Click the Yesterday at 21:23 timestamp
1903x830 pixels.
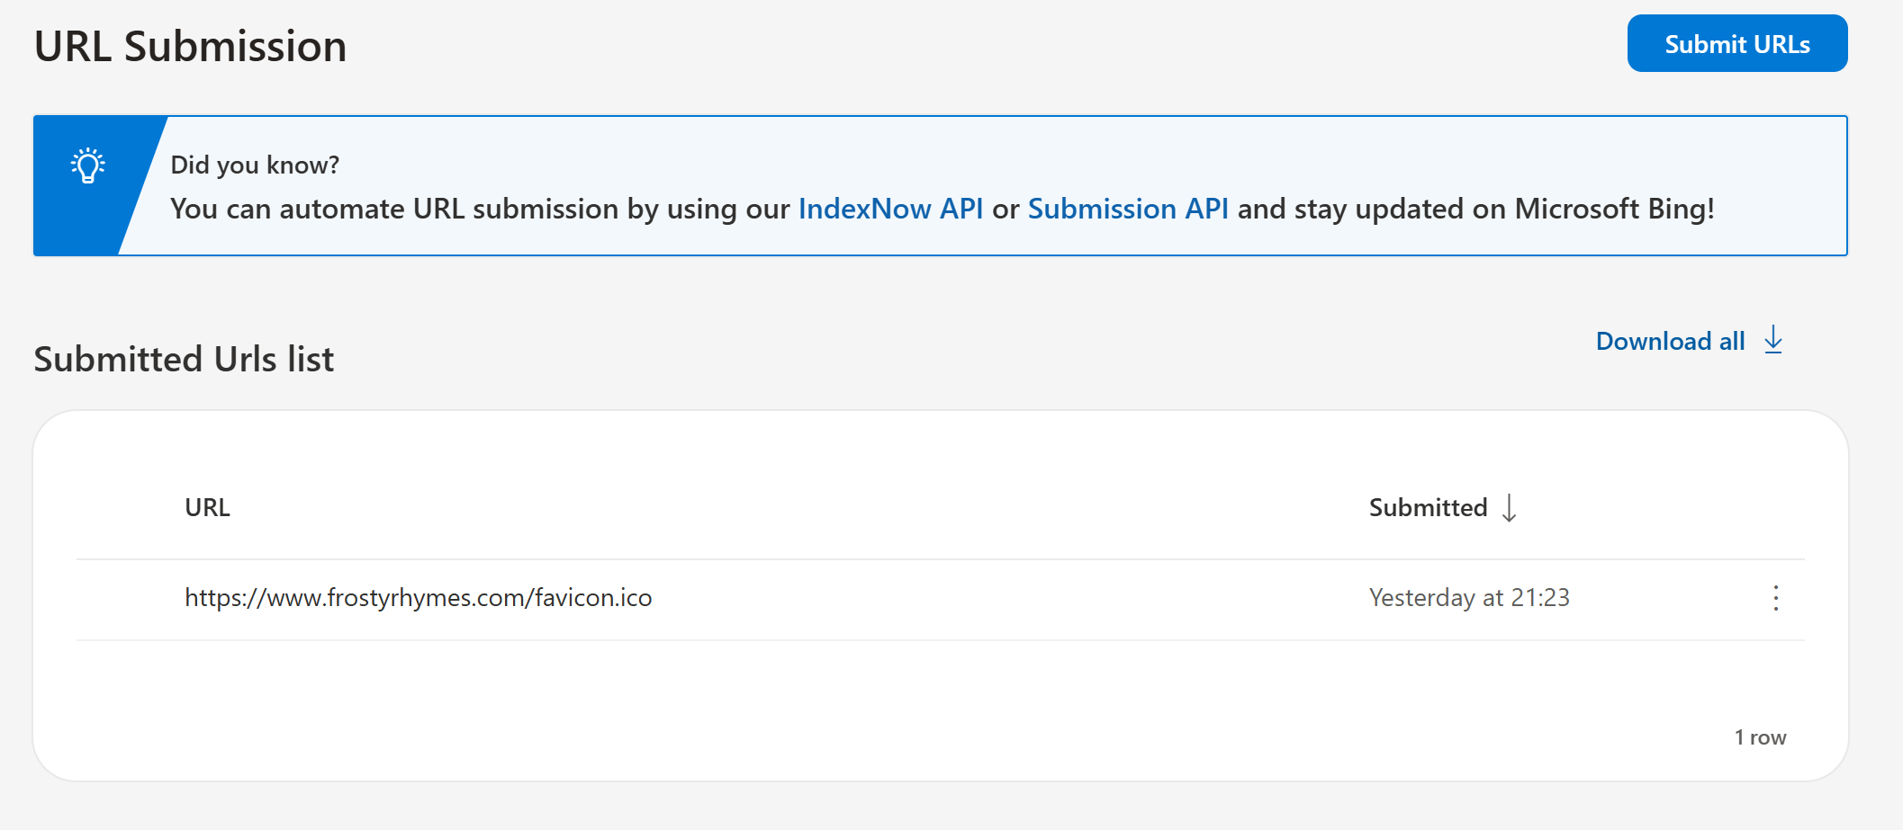point(1469,598)
